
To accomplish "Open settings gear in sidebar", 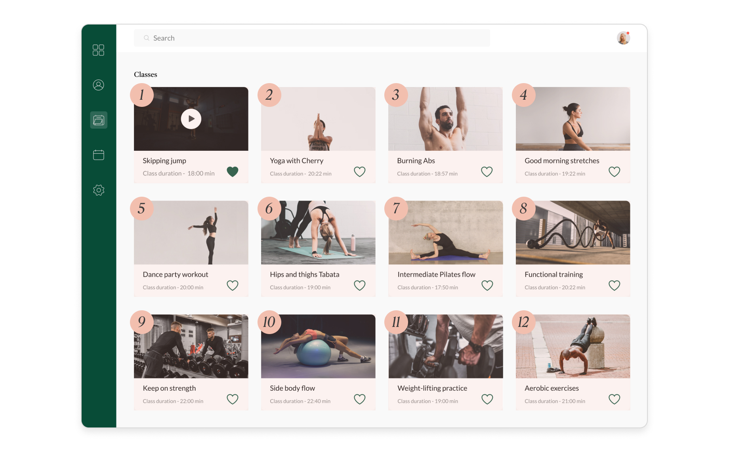I will [98, 190].
